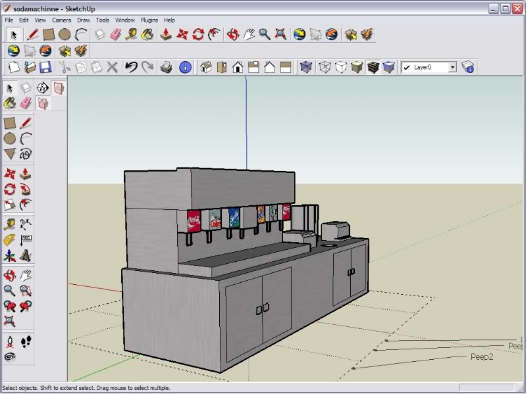Click the Cut scissors icon
The image size is (526, 394).
point(65,67)
